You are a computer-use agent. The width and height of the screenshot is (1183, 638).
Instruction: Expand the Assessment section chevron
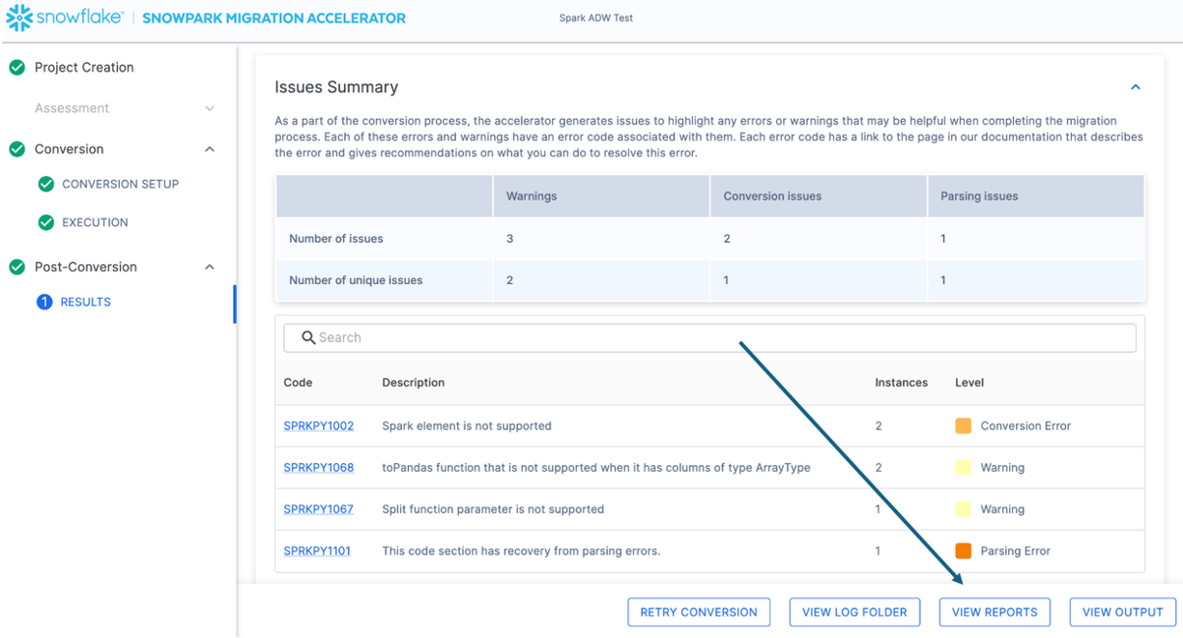point(210,108)
